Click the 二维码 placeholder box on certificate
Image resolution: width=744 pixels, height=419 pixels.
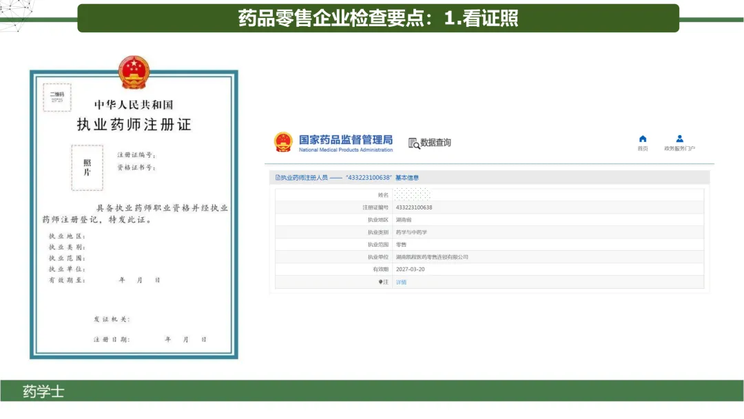tap(57, 97)
